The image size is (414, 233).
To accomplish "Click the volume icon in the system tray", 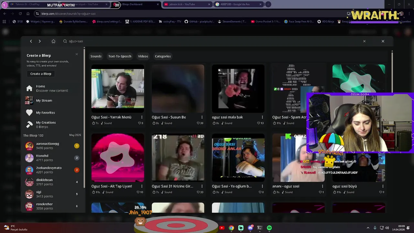I will click(387, 228).
